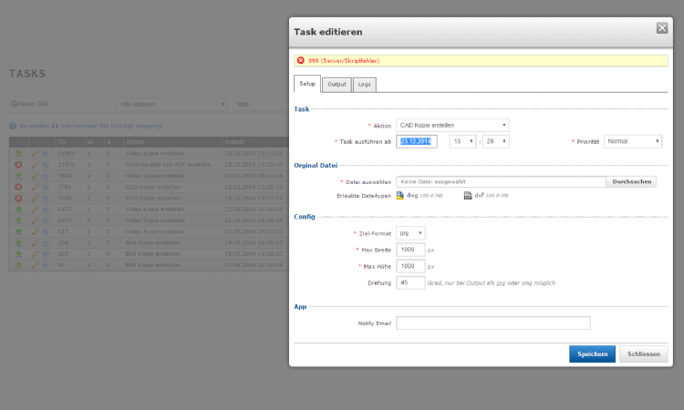Click the dwg file type icon

coord(399,195)
